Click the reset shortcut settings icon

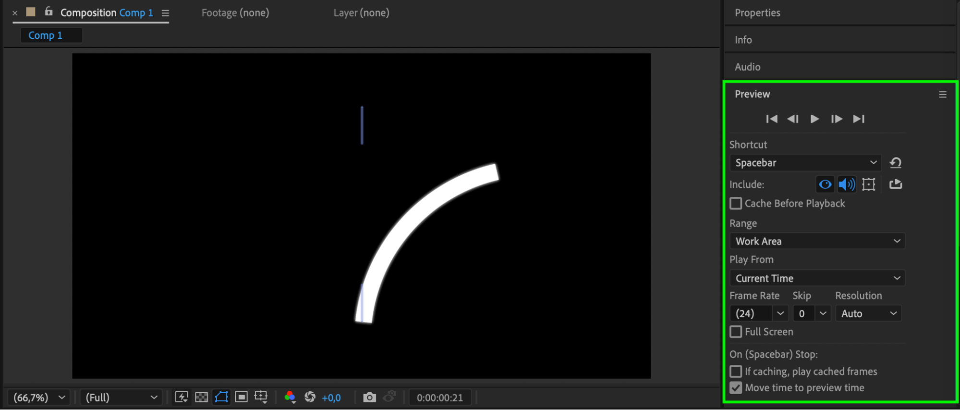[x=896, y=163]
